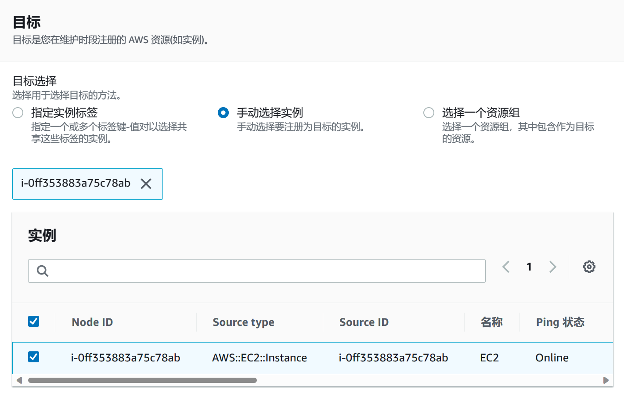This screenshot has width=624, height=397.
Task: Click Node ID cell i-0ff353883a75c78ab
Action: point(126,358)
